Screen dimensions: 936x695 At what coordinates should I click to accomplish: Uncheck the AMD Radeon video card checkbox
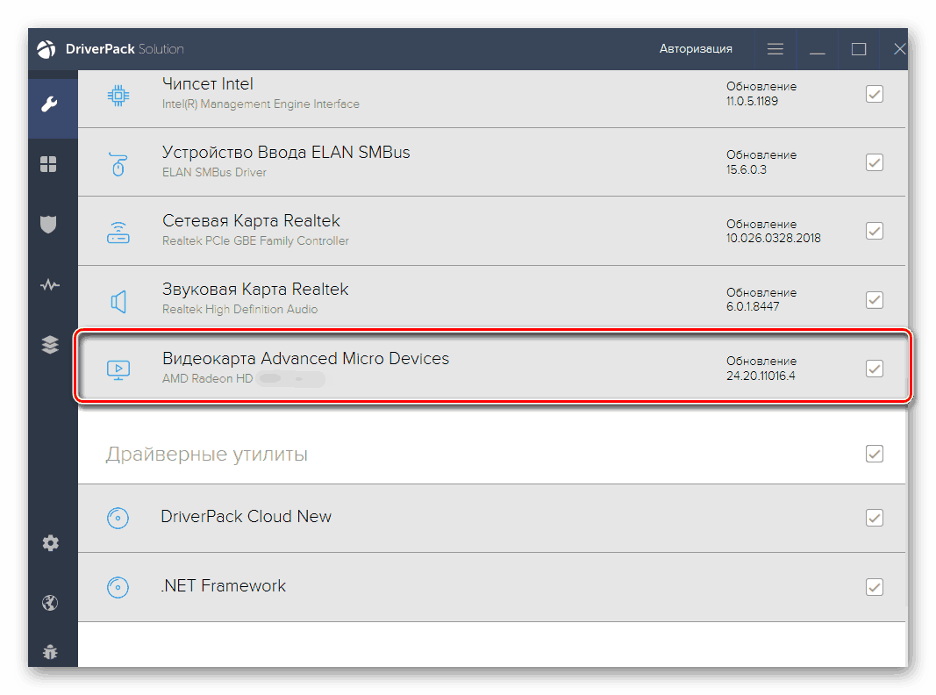(874, 369)
